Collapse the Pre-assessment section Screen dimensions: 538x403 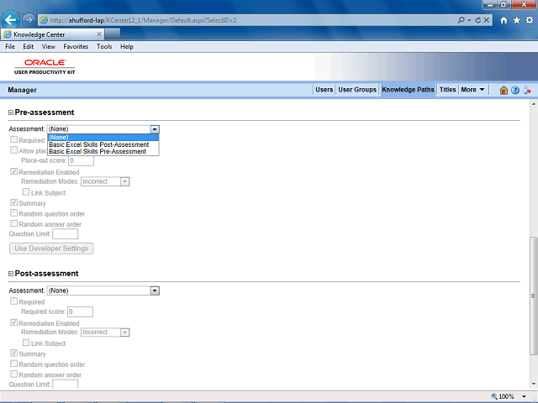click(x=11, y=113)
